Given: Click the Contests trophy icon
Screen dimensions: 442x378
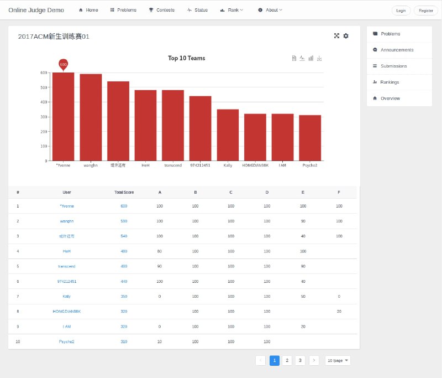Looking at the screenshot, I should [151, 10].
